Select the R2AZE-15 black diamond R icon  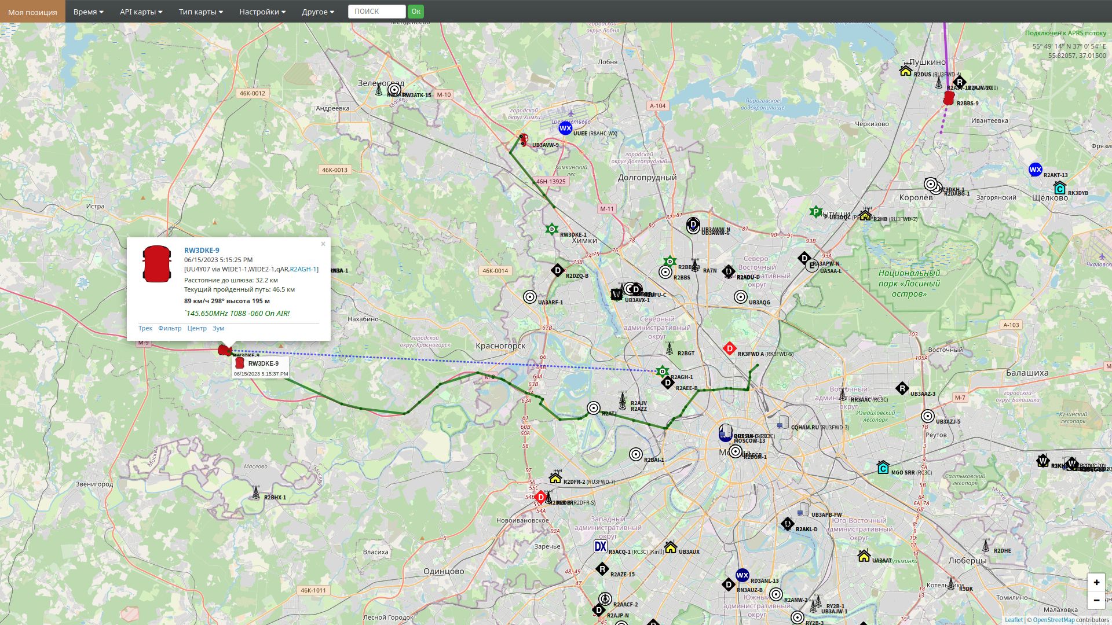[602, 569]
